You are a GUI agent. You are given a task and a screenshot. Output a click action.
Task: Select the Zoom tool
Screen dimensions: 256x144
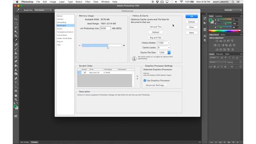[16, 100]
